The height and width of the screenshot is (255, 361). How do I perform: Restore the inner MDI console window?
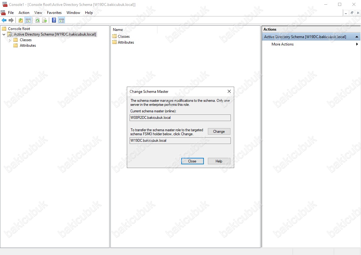click(352, 13)
